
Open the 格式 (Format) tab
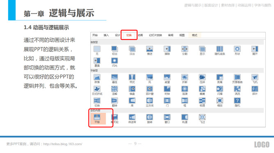pyautogui.click(x=194, y=35)
